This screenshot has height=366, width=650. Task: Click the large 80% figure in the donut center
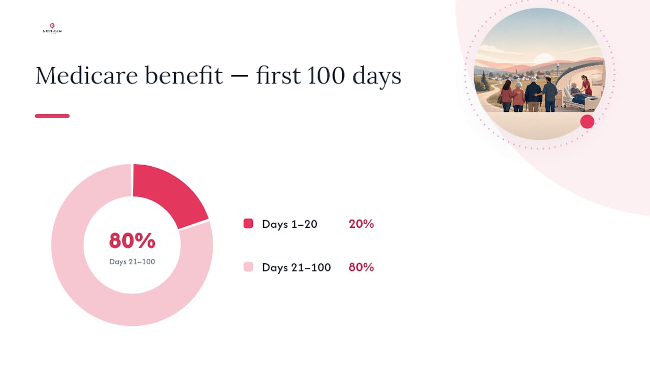coord(132,240)
